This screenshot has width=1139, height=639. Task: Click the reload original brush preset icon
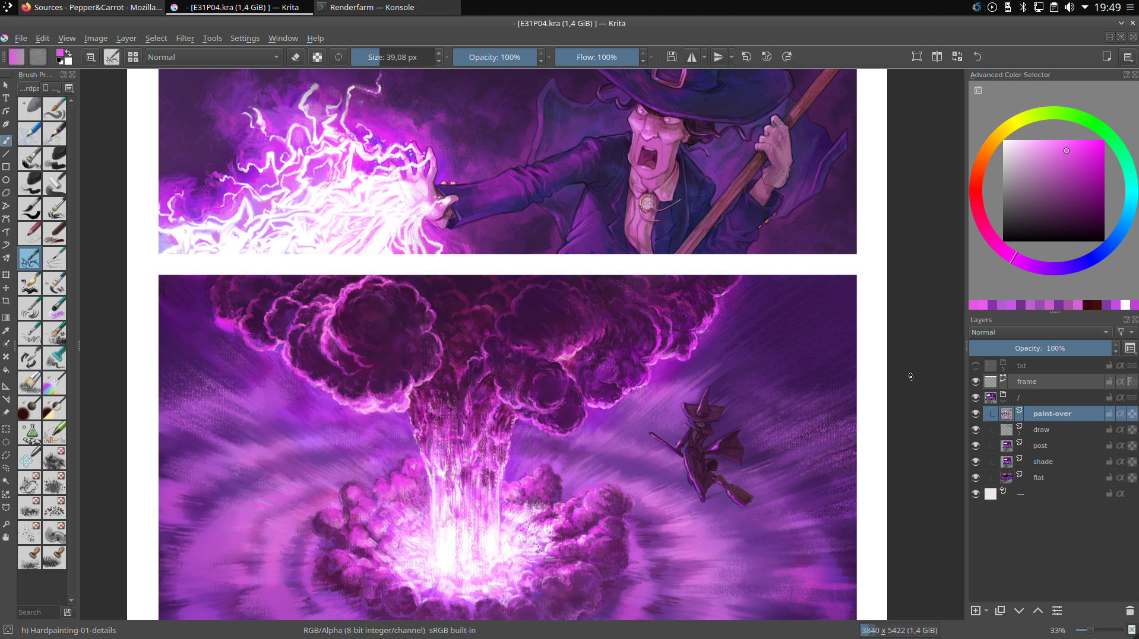(x=338, y=57)
